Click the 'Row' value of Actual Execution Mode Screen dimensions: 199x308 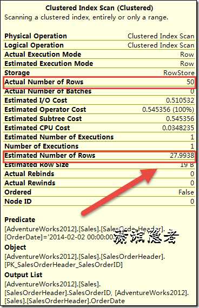(x=187, y=55)
